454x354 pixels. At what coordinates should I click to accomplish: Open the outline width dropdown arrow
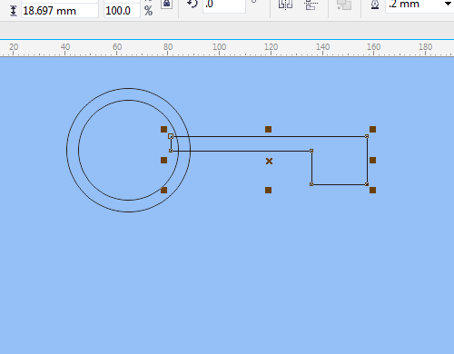click(448, 4)
